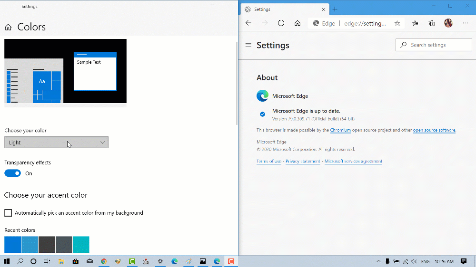Open the Edge profile avatar
This screenshot has height=267, width=476.
pos(448,23)
